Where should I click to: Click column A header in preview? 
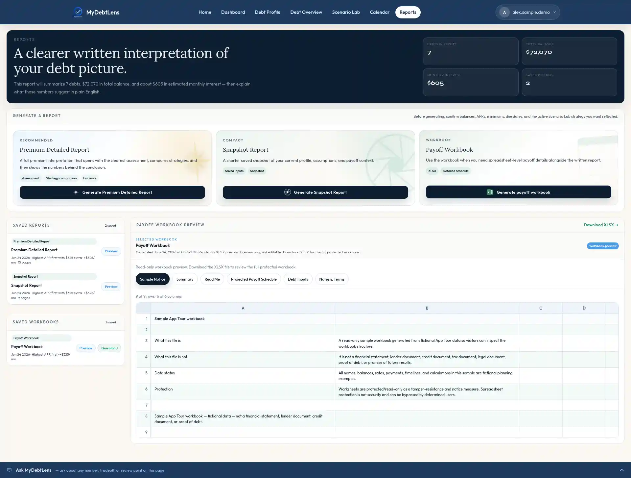click(243, 308)
